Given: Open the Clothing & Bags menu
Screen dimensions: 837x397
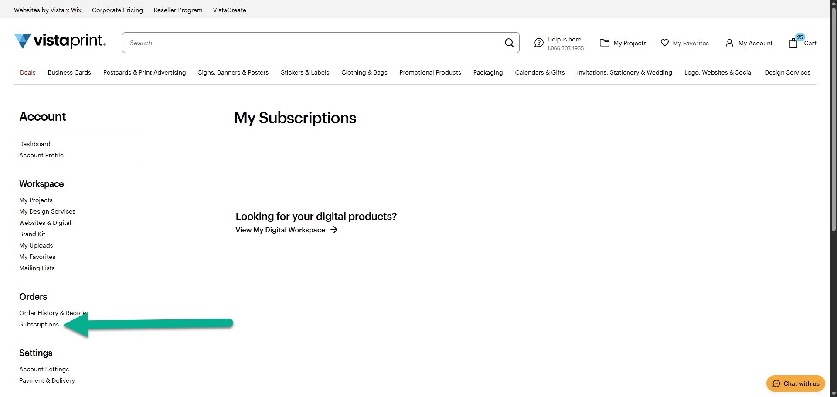Looking at the screenshot, I should [364, 72].
